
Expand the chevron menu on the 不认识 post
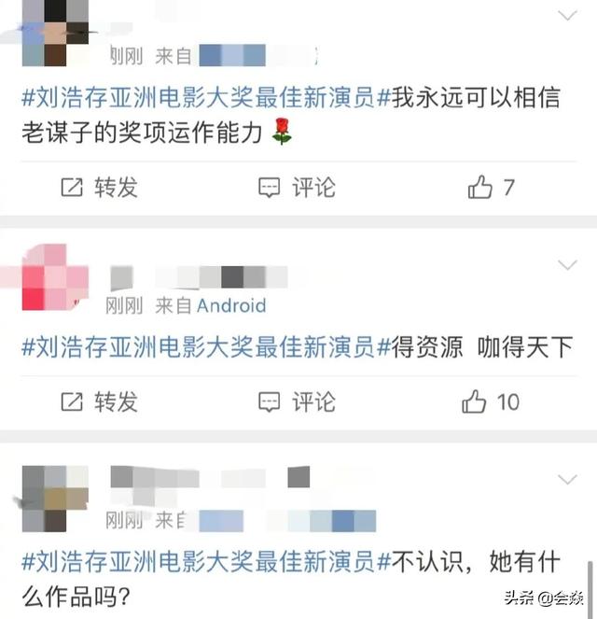[x=568, y=480]
